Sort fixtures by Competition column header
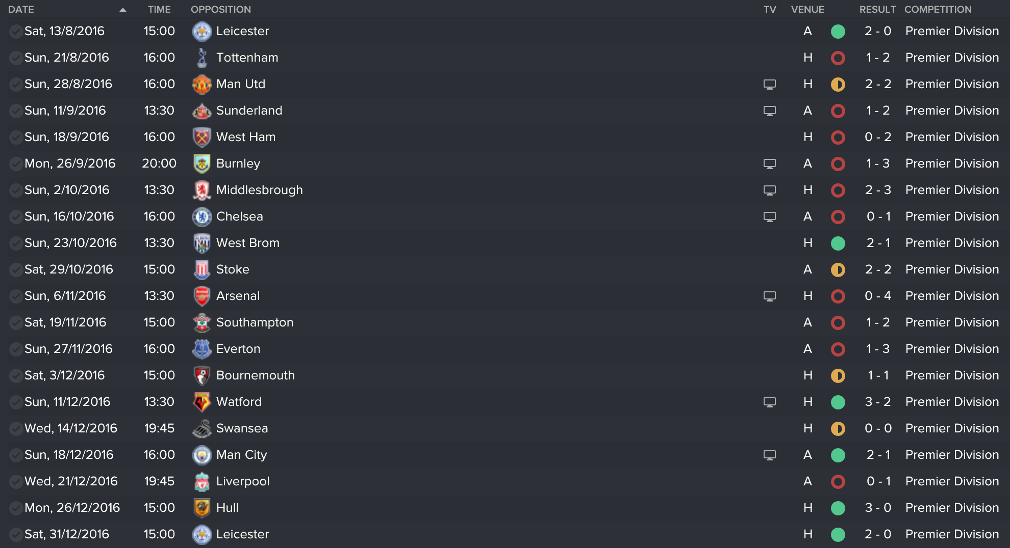Viewport: 1010px width, 548px height. [x=938, y=10]
